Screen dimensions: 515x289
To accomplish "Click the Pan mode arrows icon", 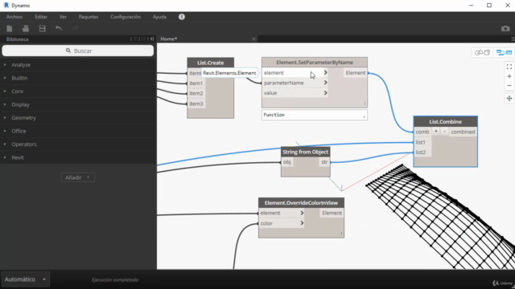I will pos(509,98).
